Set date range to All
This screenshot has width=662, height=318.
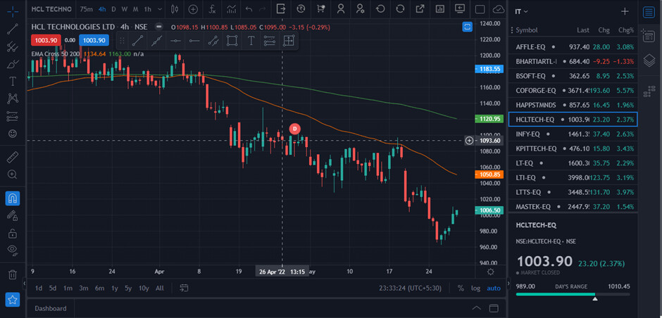coord(160,288)
